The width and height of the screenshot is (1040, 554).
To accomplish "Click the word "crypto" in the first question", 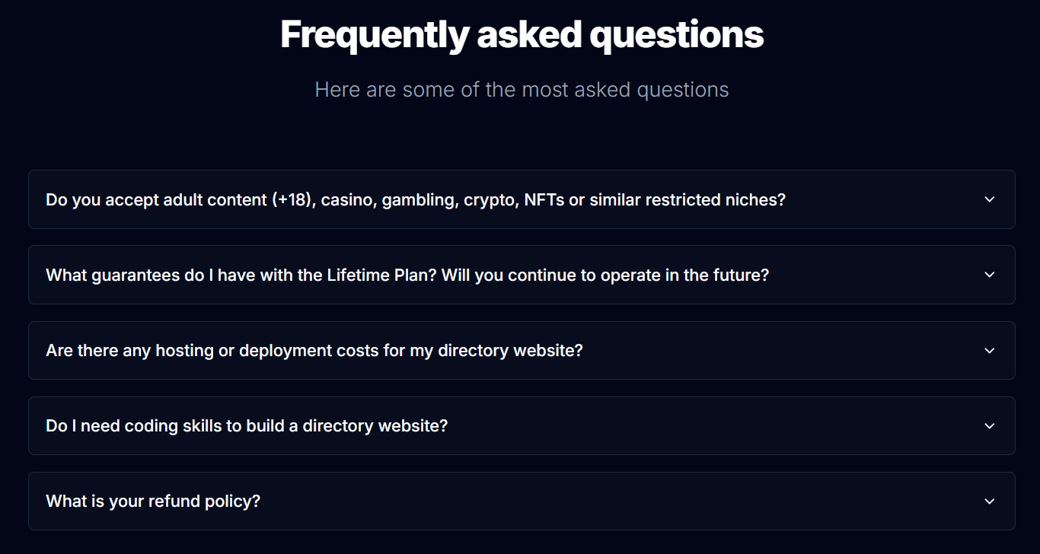I will (489, 200).
